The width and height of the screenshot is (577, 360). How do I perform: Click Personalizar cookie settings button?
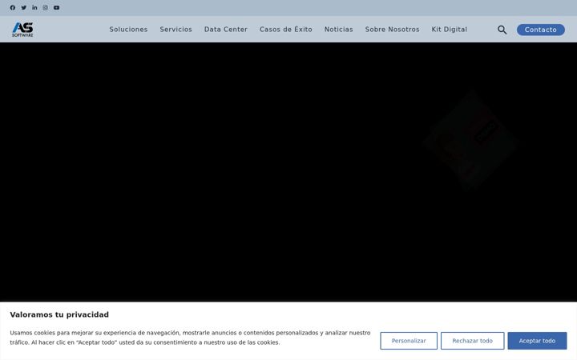click(409, 341)
